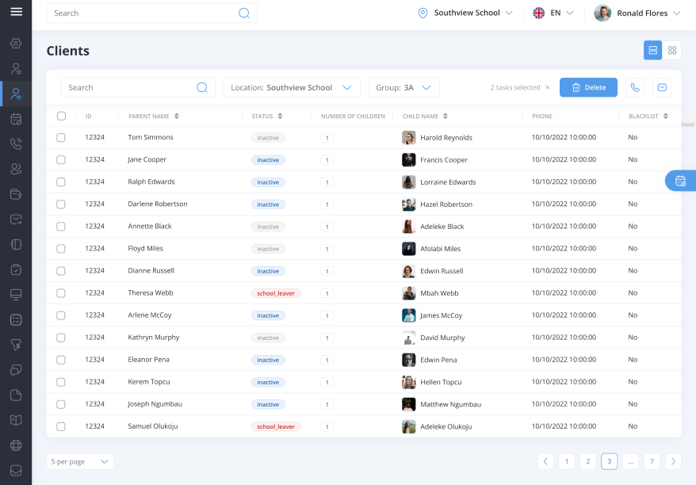Open the calendar icon in the sidebar

click(x=16, y=119)
